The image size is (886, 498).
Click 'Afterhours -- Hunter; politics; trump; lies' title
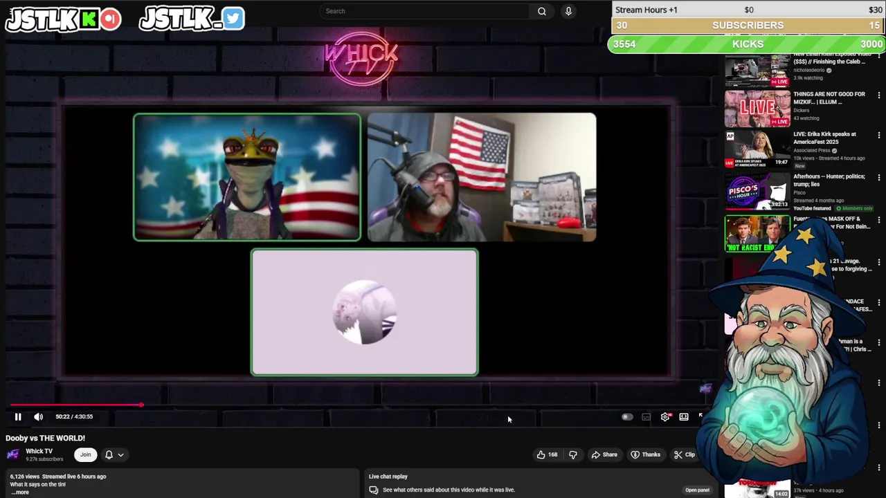(x=829, y=181)
